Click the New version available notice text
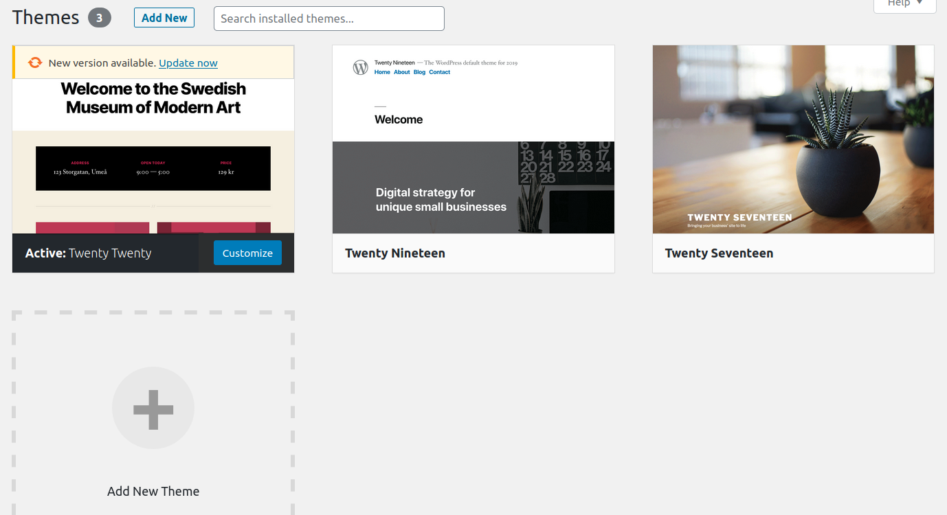 coord(102,62)
